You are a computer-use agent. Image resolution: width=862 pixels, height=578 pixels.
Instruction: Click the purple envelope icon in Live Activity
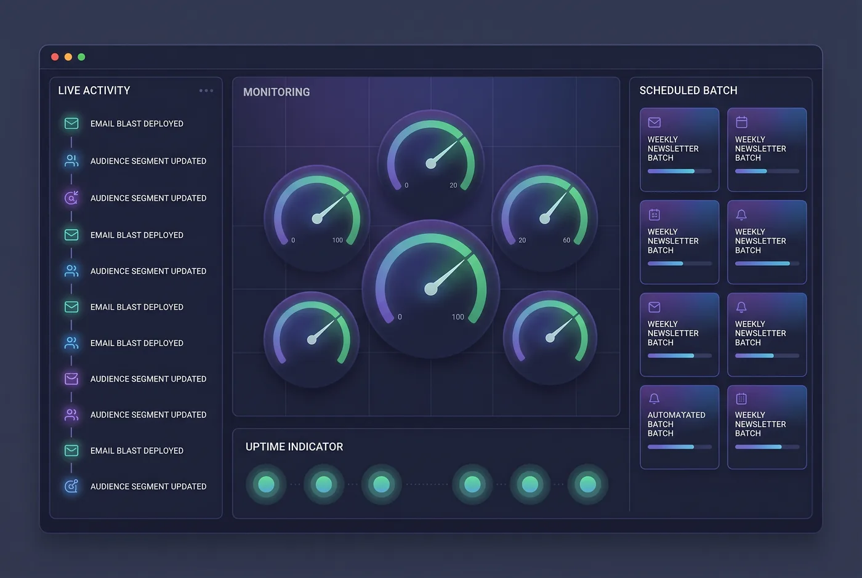pos(71,379)
